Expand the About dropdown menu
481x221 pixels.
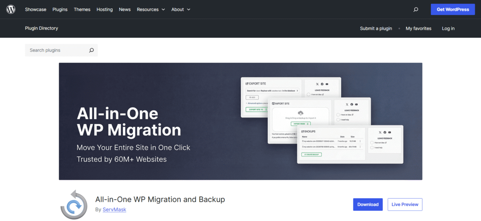(181, 10)
